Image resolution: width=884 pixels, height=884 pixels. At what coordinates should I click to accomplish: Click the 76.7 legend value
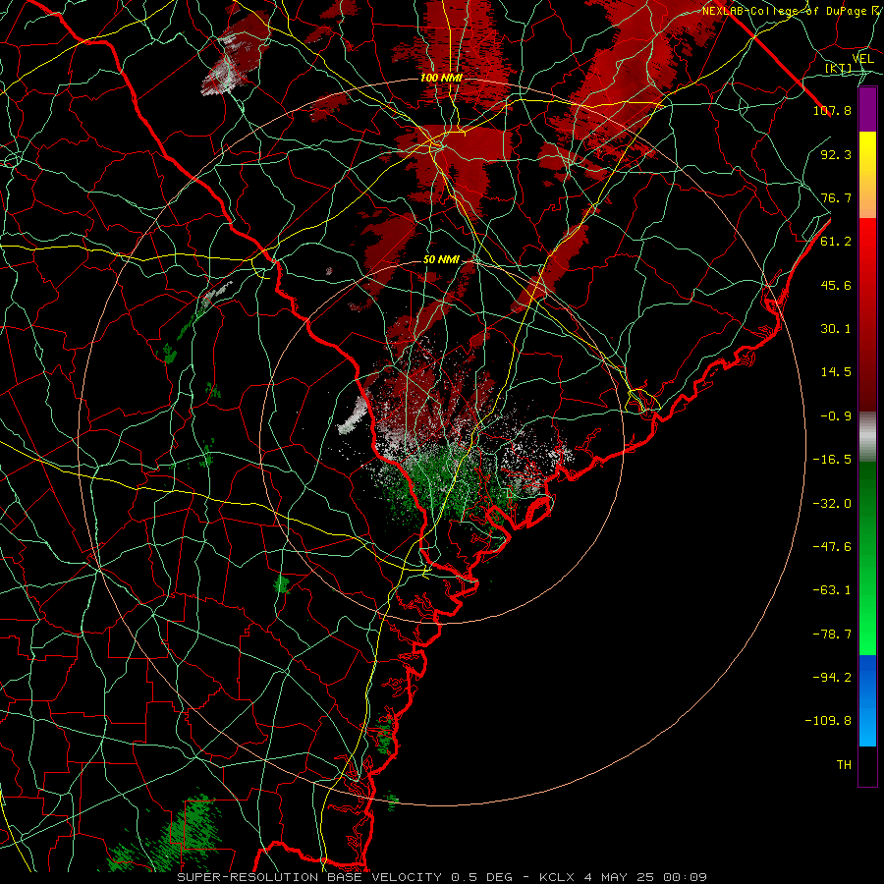coord(836,197)
